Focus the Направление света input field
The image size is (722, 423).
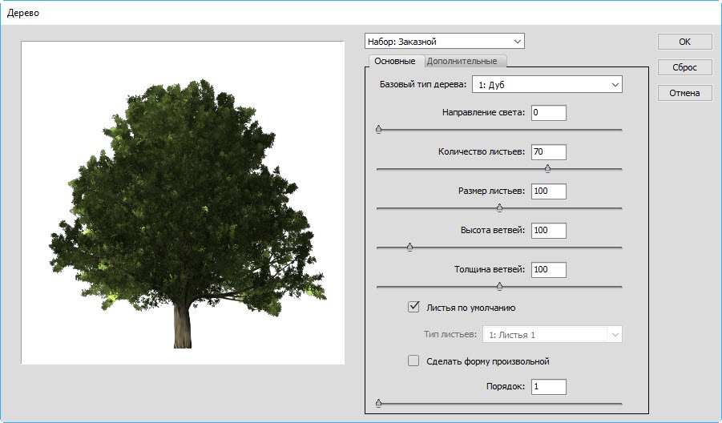548,112
